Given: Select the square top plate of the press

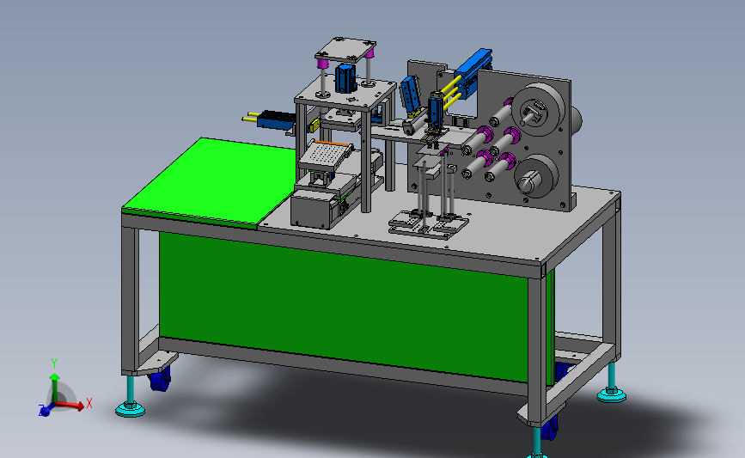Looking at the screenshot, I should pyautogui.click(x=345, y=51).
